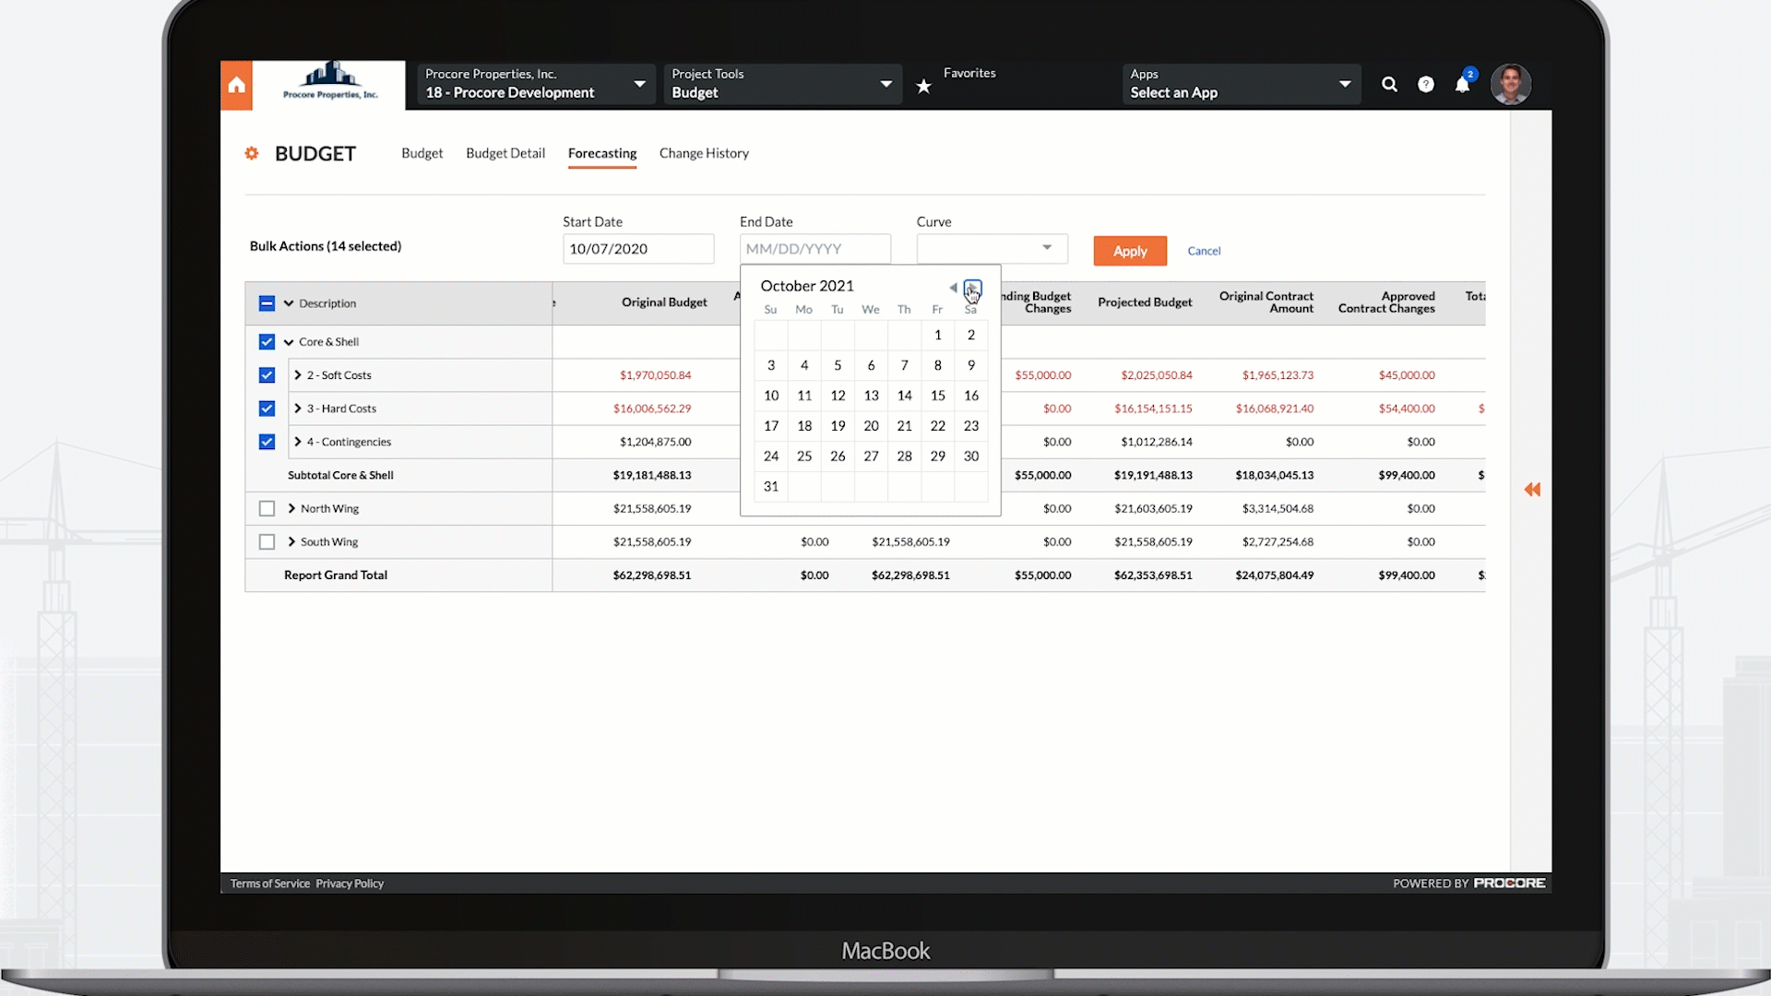The width and height of the screenshot is (1771, 996).
Task: Click the user profile avatar
Action: 1510,85
